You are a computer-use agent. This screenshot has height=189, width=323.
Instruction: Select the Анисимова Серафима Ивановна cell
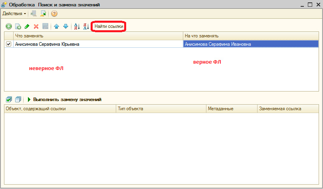coord(250,44)
